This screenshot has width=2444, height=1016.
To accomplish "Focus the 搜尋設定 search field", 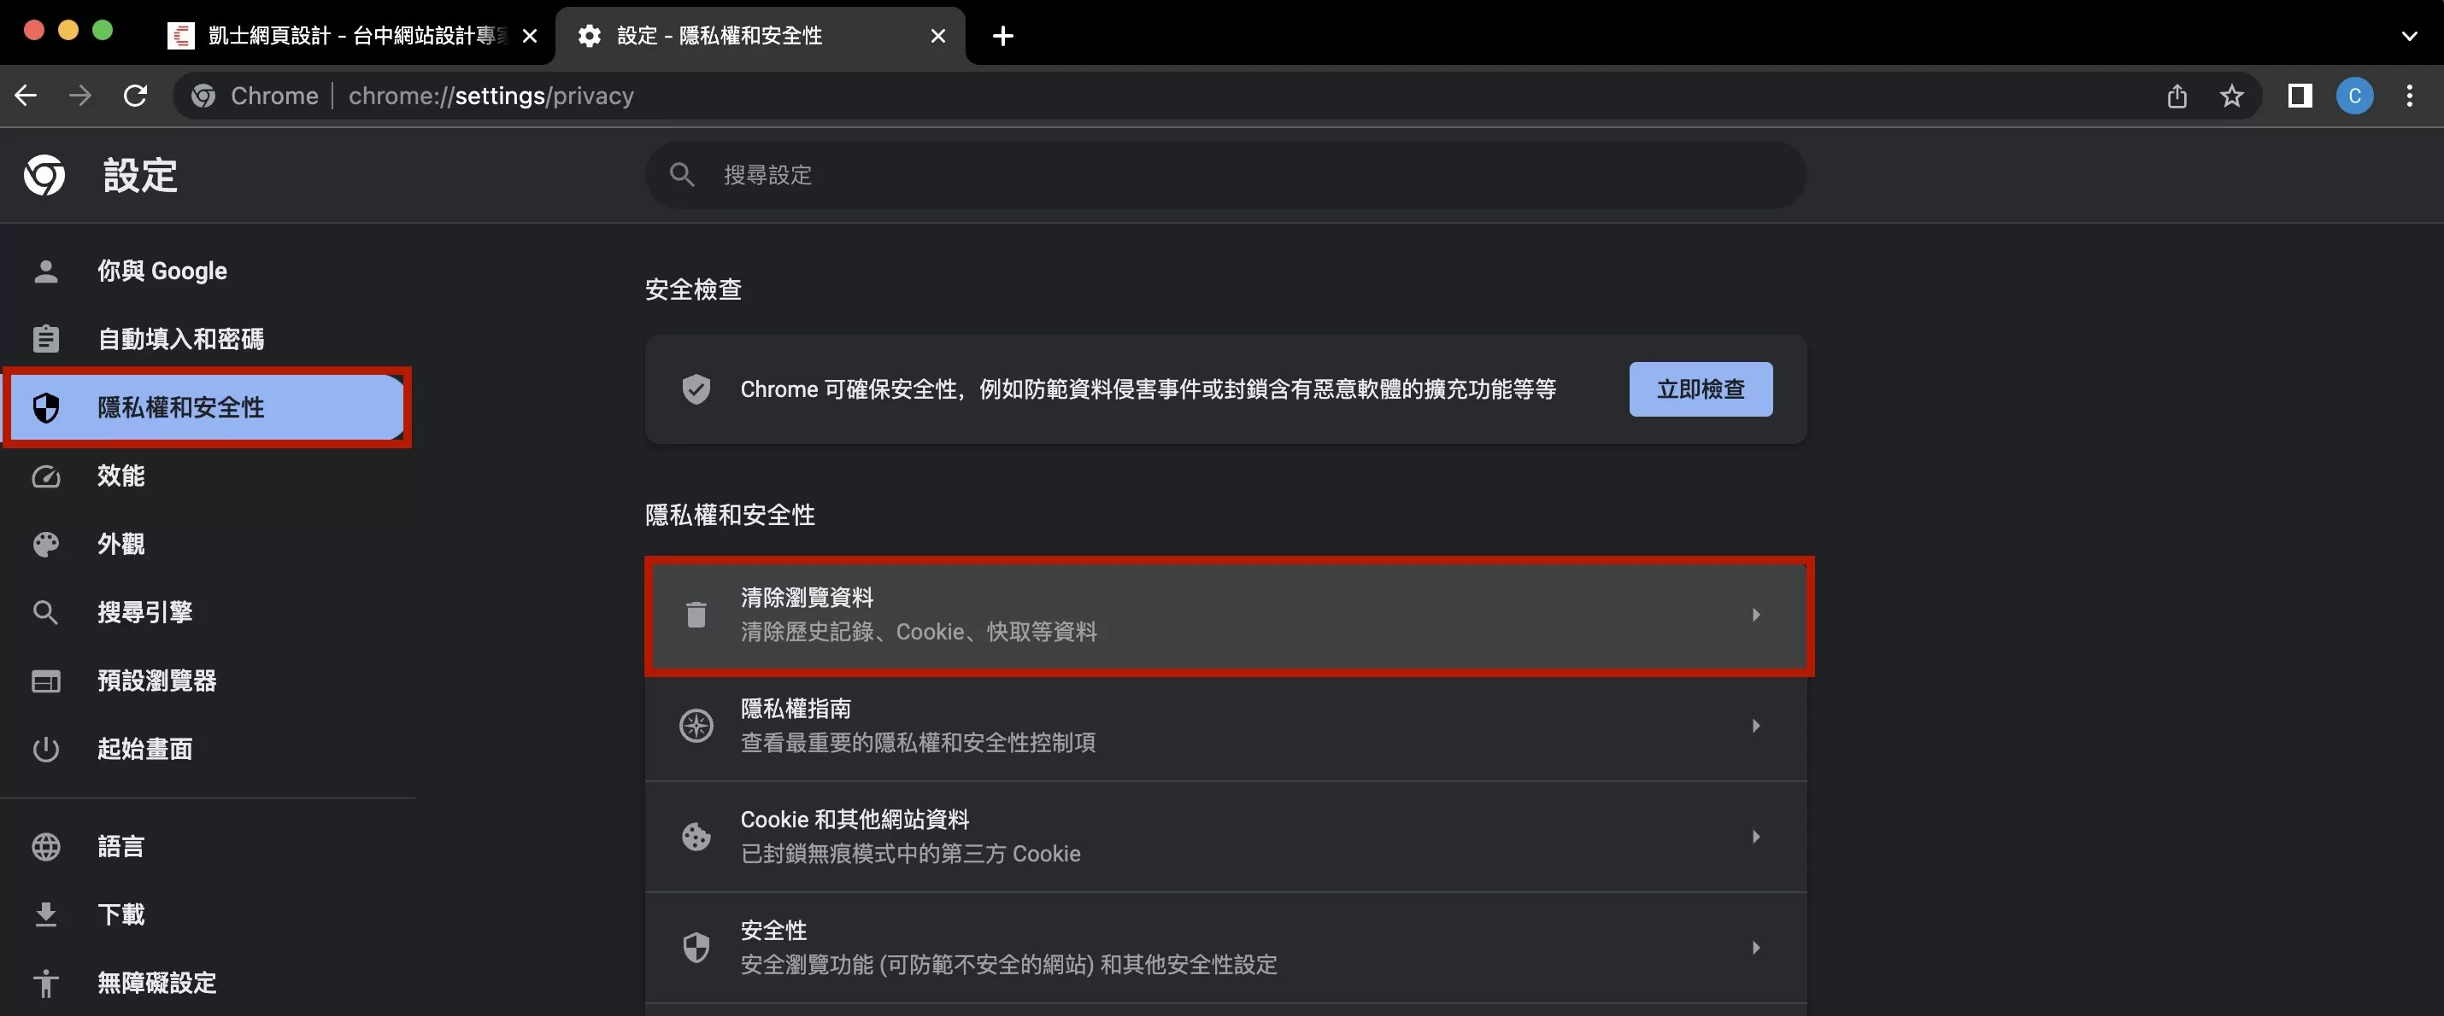I will 1224,174.
